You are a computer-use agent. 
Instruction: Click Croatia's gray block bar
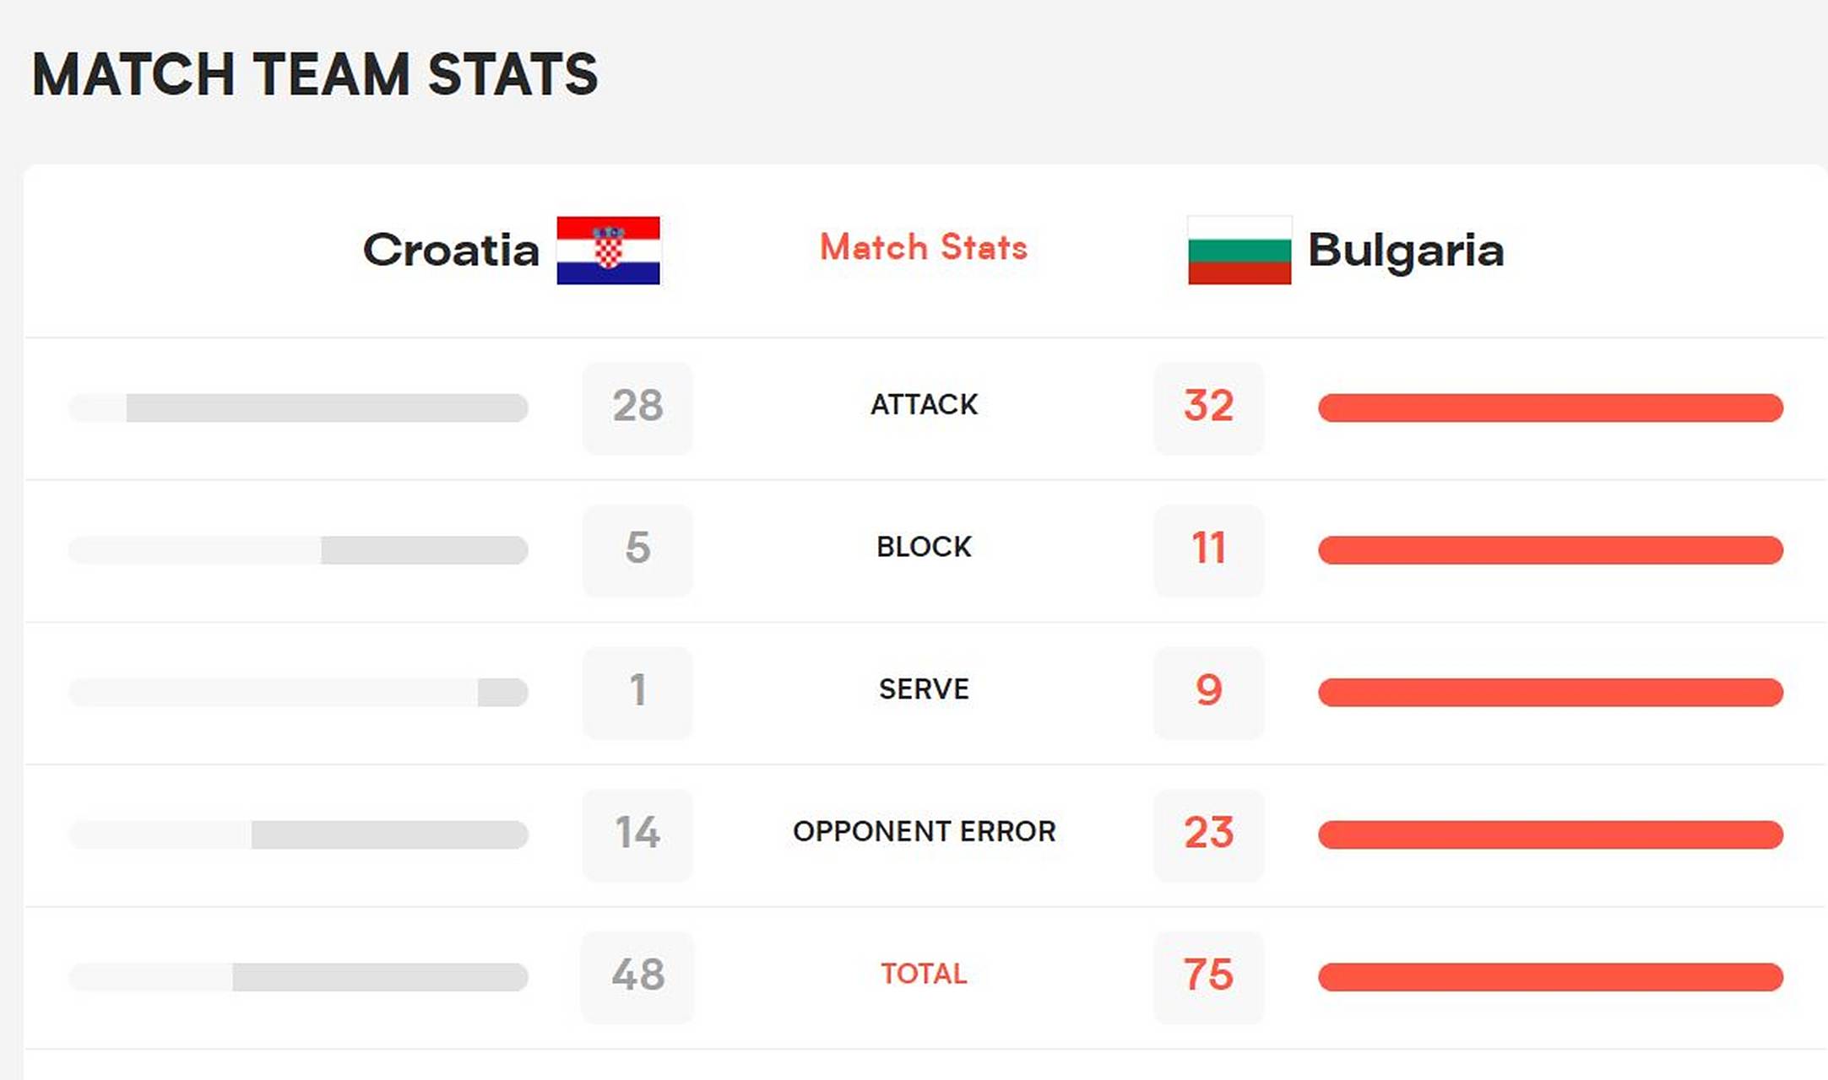[424, 550]
